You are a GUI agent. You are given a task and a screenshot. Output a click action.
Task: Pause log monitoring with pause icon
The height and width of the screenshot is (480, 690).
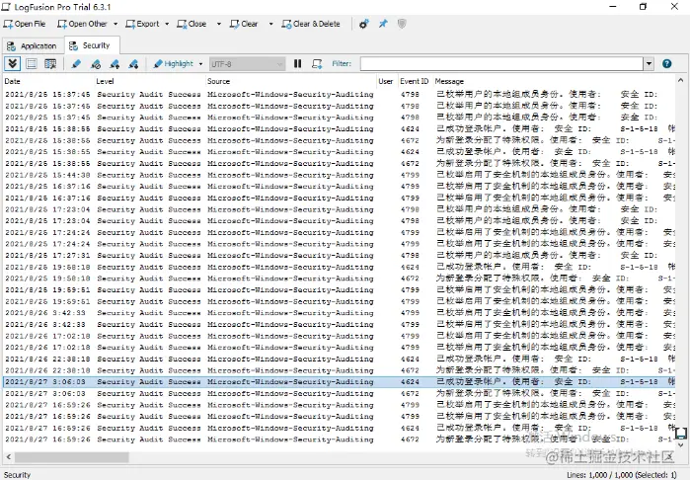point(298,64)
